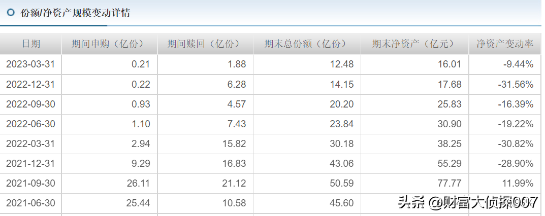Select the 期间赎回（亿份） column header
The width and height of the screenshot is (545, 216).
205,44
